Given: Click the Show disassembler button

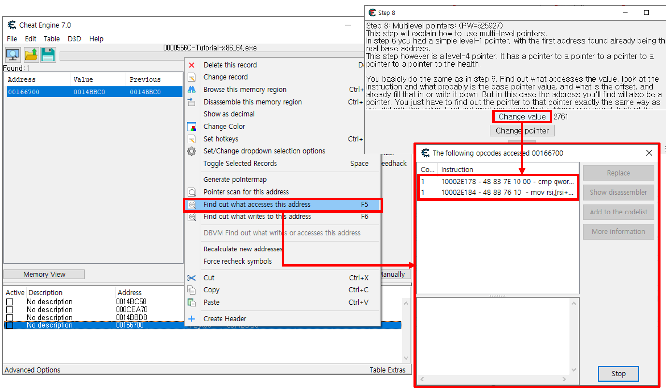Looking at the screenshot, I should (x=618, y=192).
